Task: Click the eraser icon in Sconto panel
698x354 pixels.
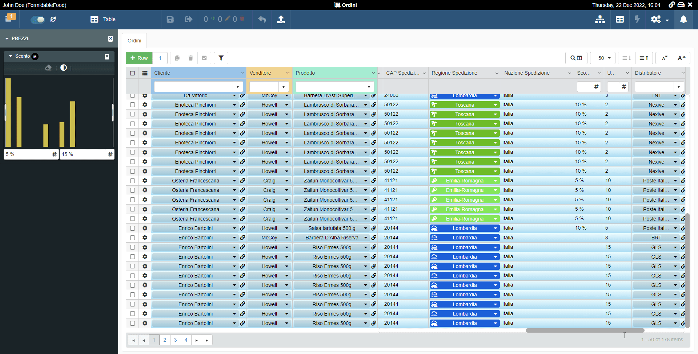Action: pyautogui.click(x=48, y=68)
